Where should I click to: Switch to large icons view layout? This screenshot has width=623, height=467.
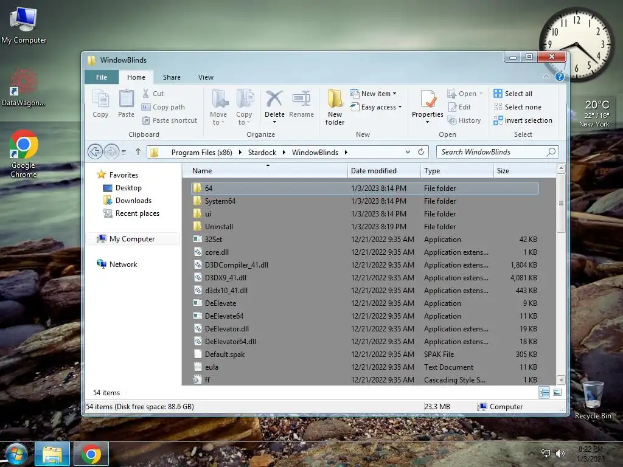pos(557,392)
